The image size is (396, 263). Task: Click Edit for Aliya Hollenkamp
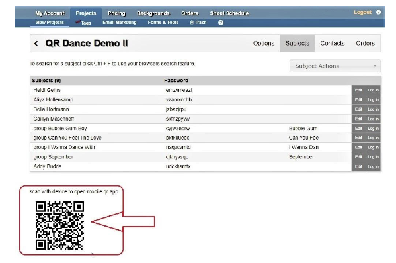click(x=358, y=100)
